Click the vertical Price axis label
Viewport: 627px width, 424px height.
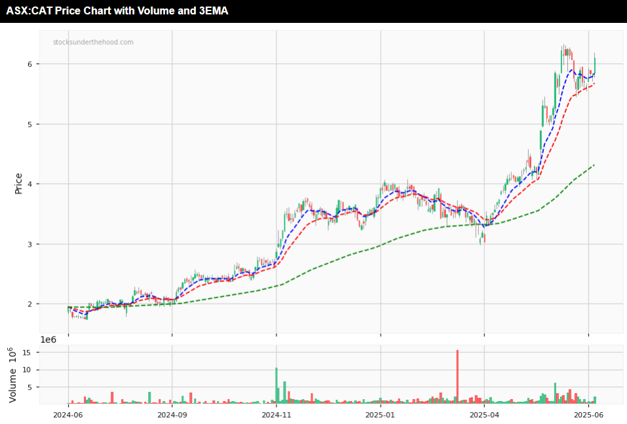tap(18, 183)
